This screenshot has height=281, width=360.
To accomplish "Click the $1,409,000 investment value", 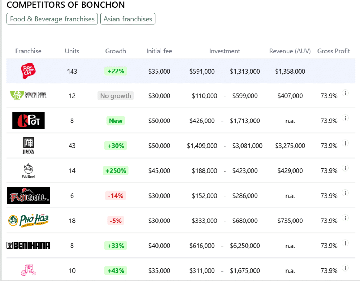I will 202,146.
